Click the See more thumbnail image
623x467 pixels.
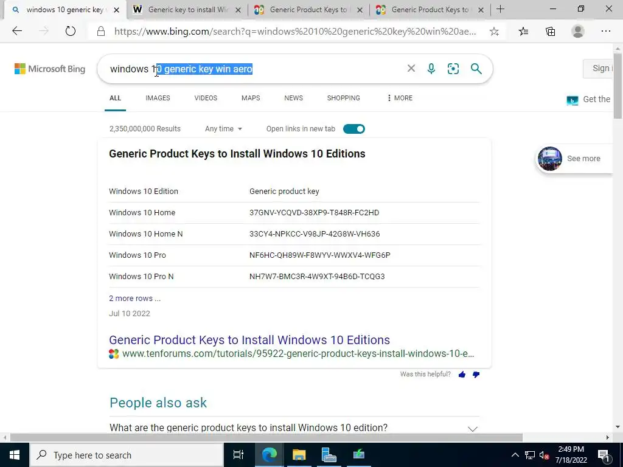[x=550, y=159]
